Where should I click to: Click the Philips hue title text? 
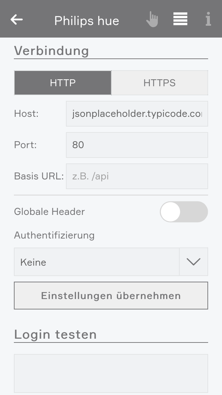(87, 21)
